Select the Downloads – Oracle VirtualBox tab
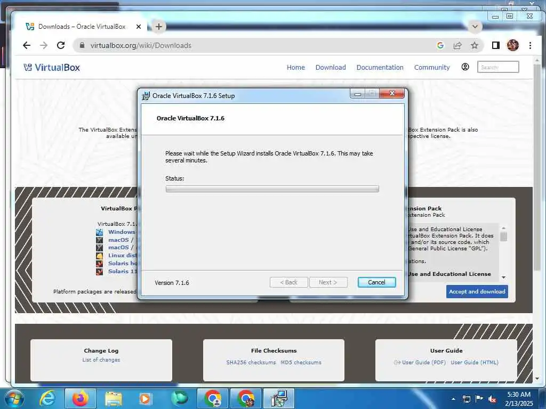This screenshot has height=409, width=546. [82, 27]
